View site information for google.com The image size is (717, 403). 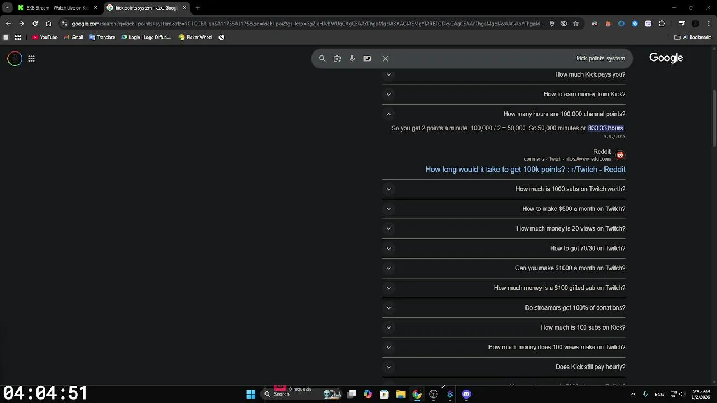click(65, 24)
